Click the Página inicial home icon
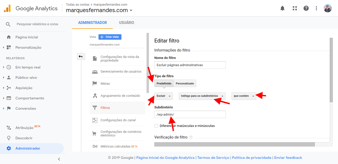 [x=9, y=37]
